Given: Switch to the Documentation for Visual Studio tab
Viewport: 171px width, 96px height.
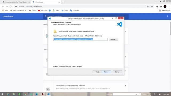Looking at the screenshot, I should point(16,2).
